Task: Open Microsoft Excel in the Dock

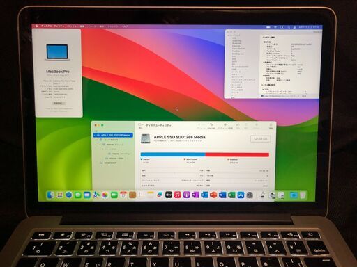Action: pyautogui.click(x=231, y=195)
